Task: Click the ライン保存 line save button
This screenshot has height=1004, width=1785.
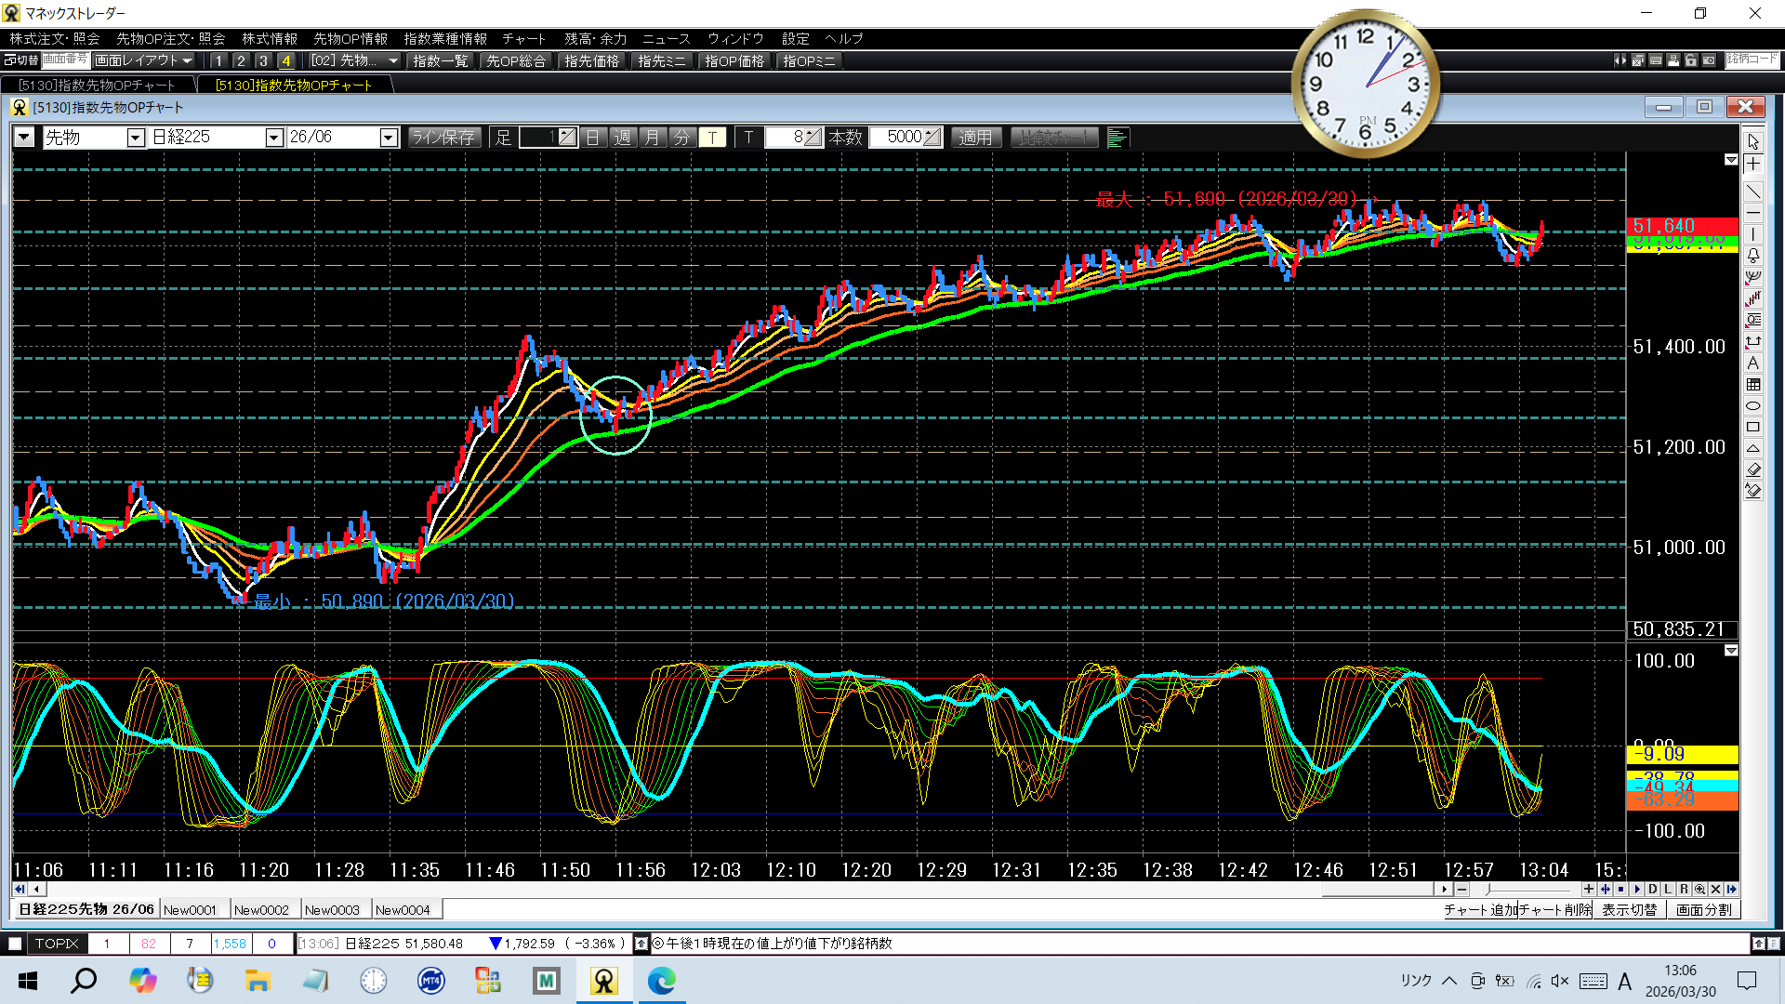Action: pos(443,138)
